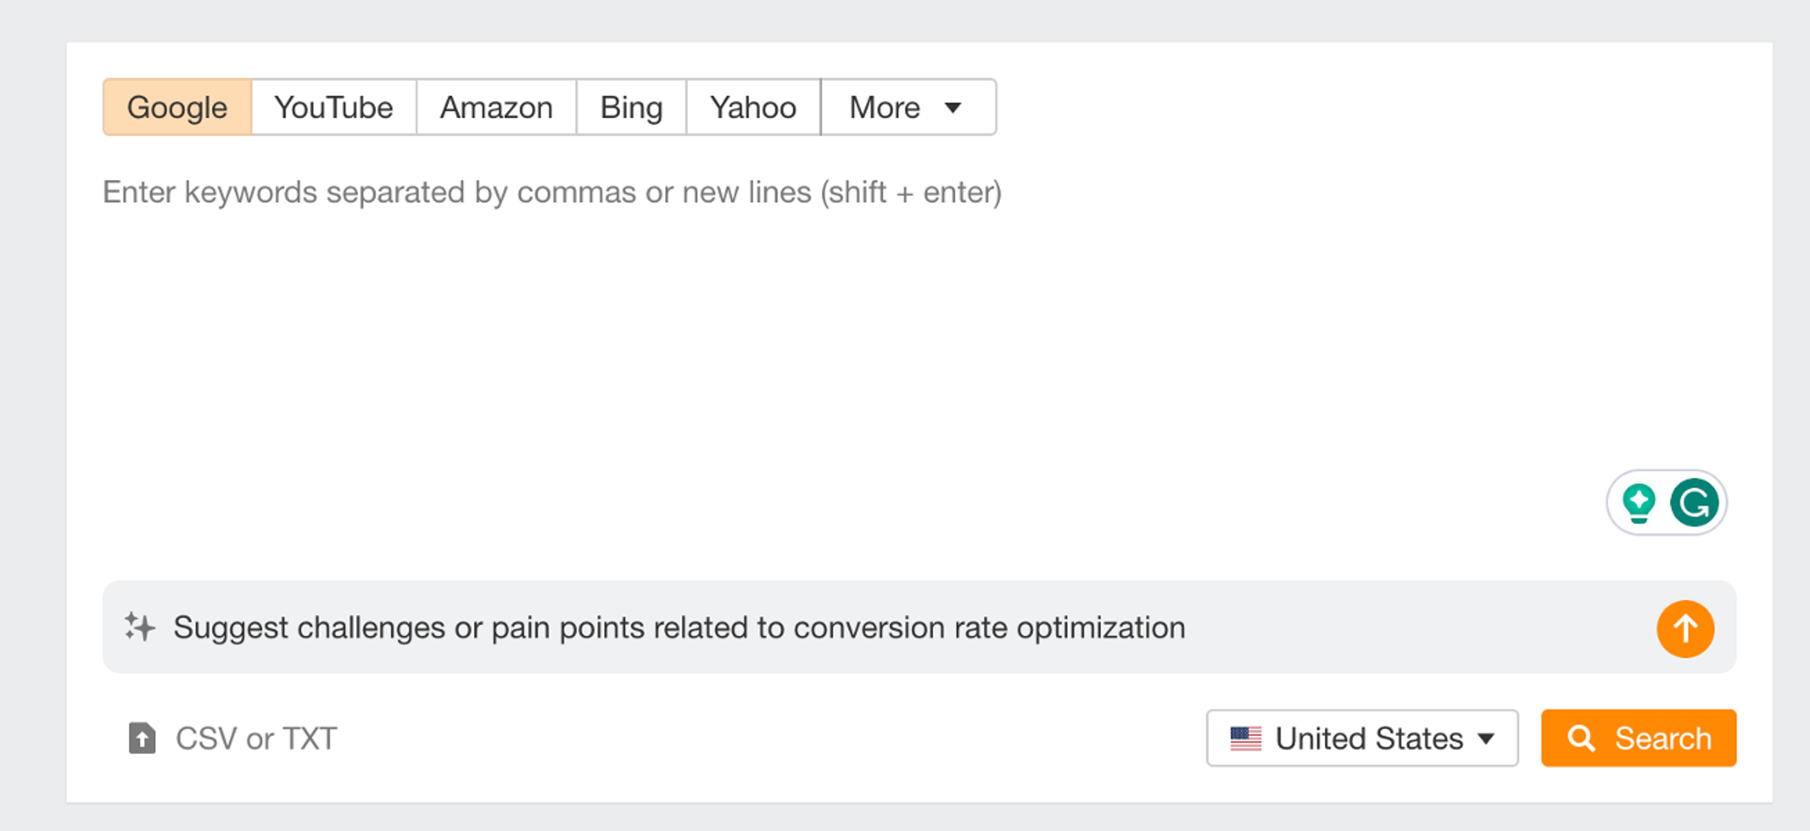Upload a CSV or TXT file

(256, 738)
